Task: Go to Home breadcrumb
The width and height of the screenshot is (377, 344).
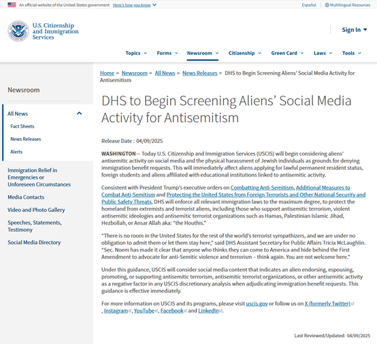Action: pyautogui.click(x=107, y=73)
